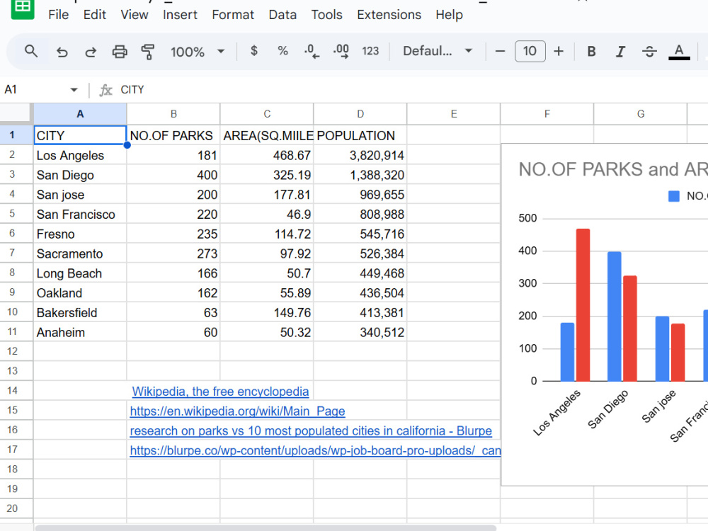Image resolution: width=708 pixels, height=531 pixels.
Task: Open the 100% zoom dropdown
Action: (198, 52)
